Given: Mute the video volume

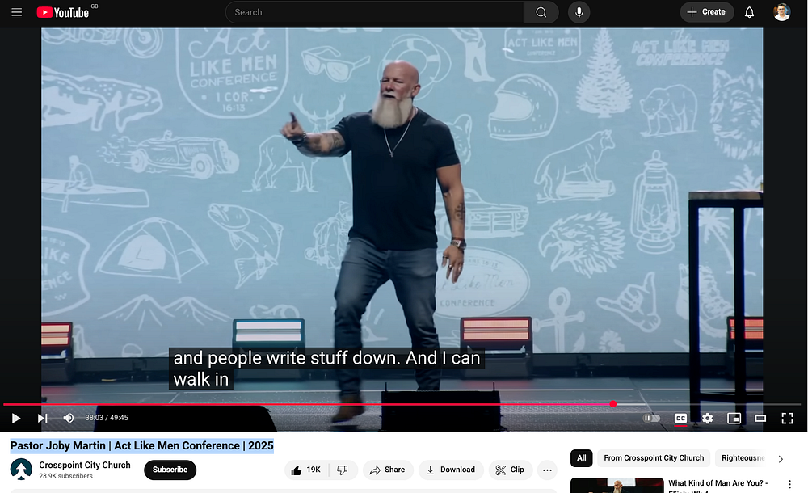Looking at the screenshot, I should point(69,418).
